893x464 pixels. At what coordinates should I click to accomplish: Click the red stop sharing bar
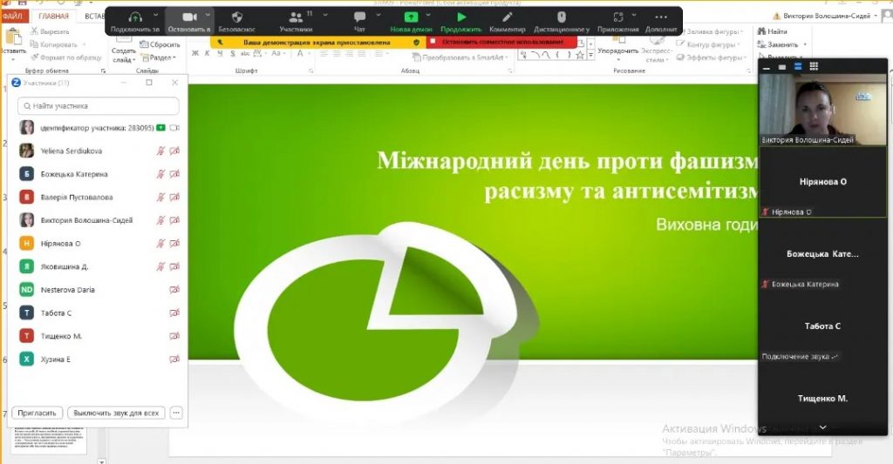pyautogui.click(x=501, y=41)
